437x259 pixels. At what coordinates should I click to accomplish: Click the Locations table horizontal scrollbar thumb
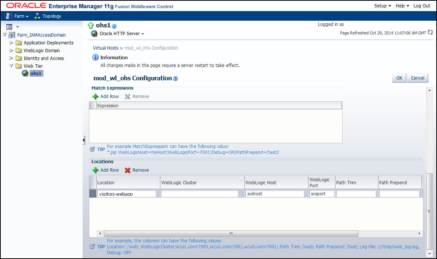(x=231, y=234)
